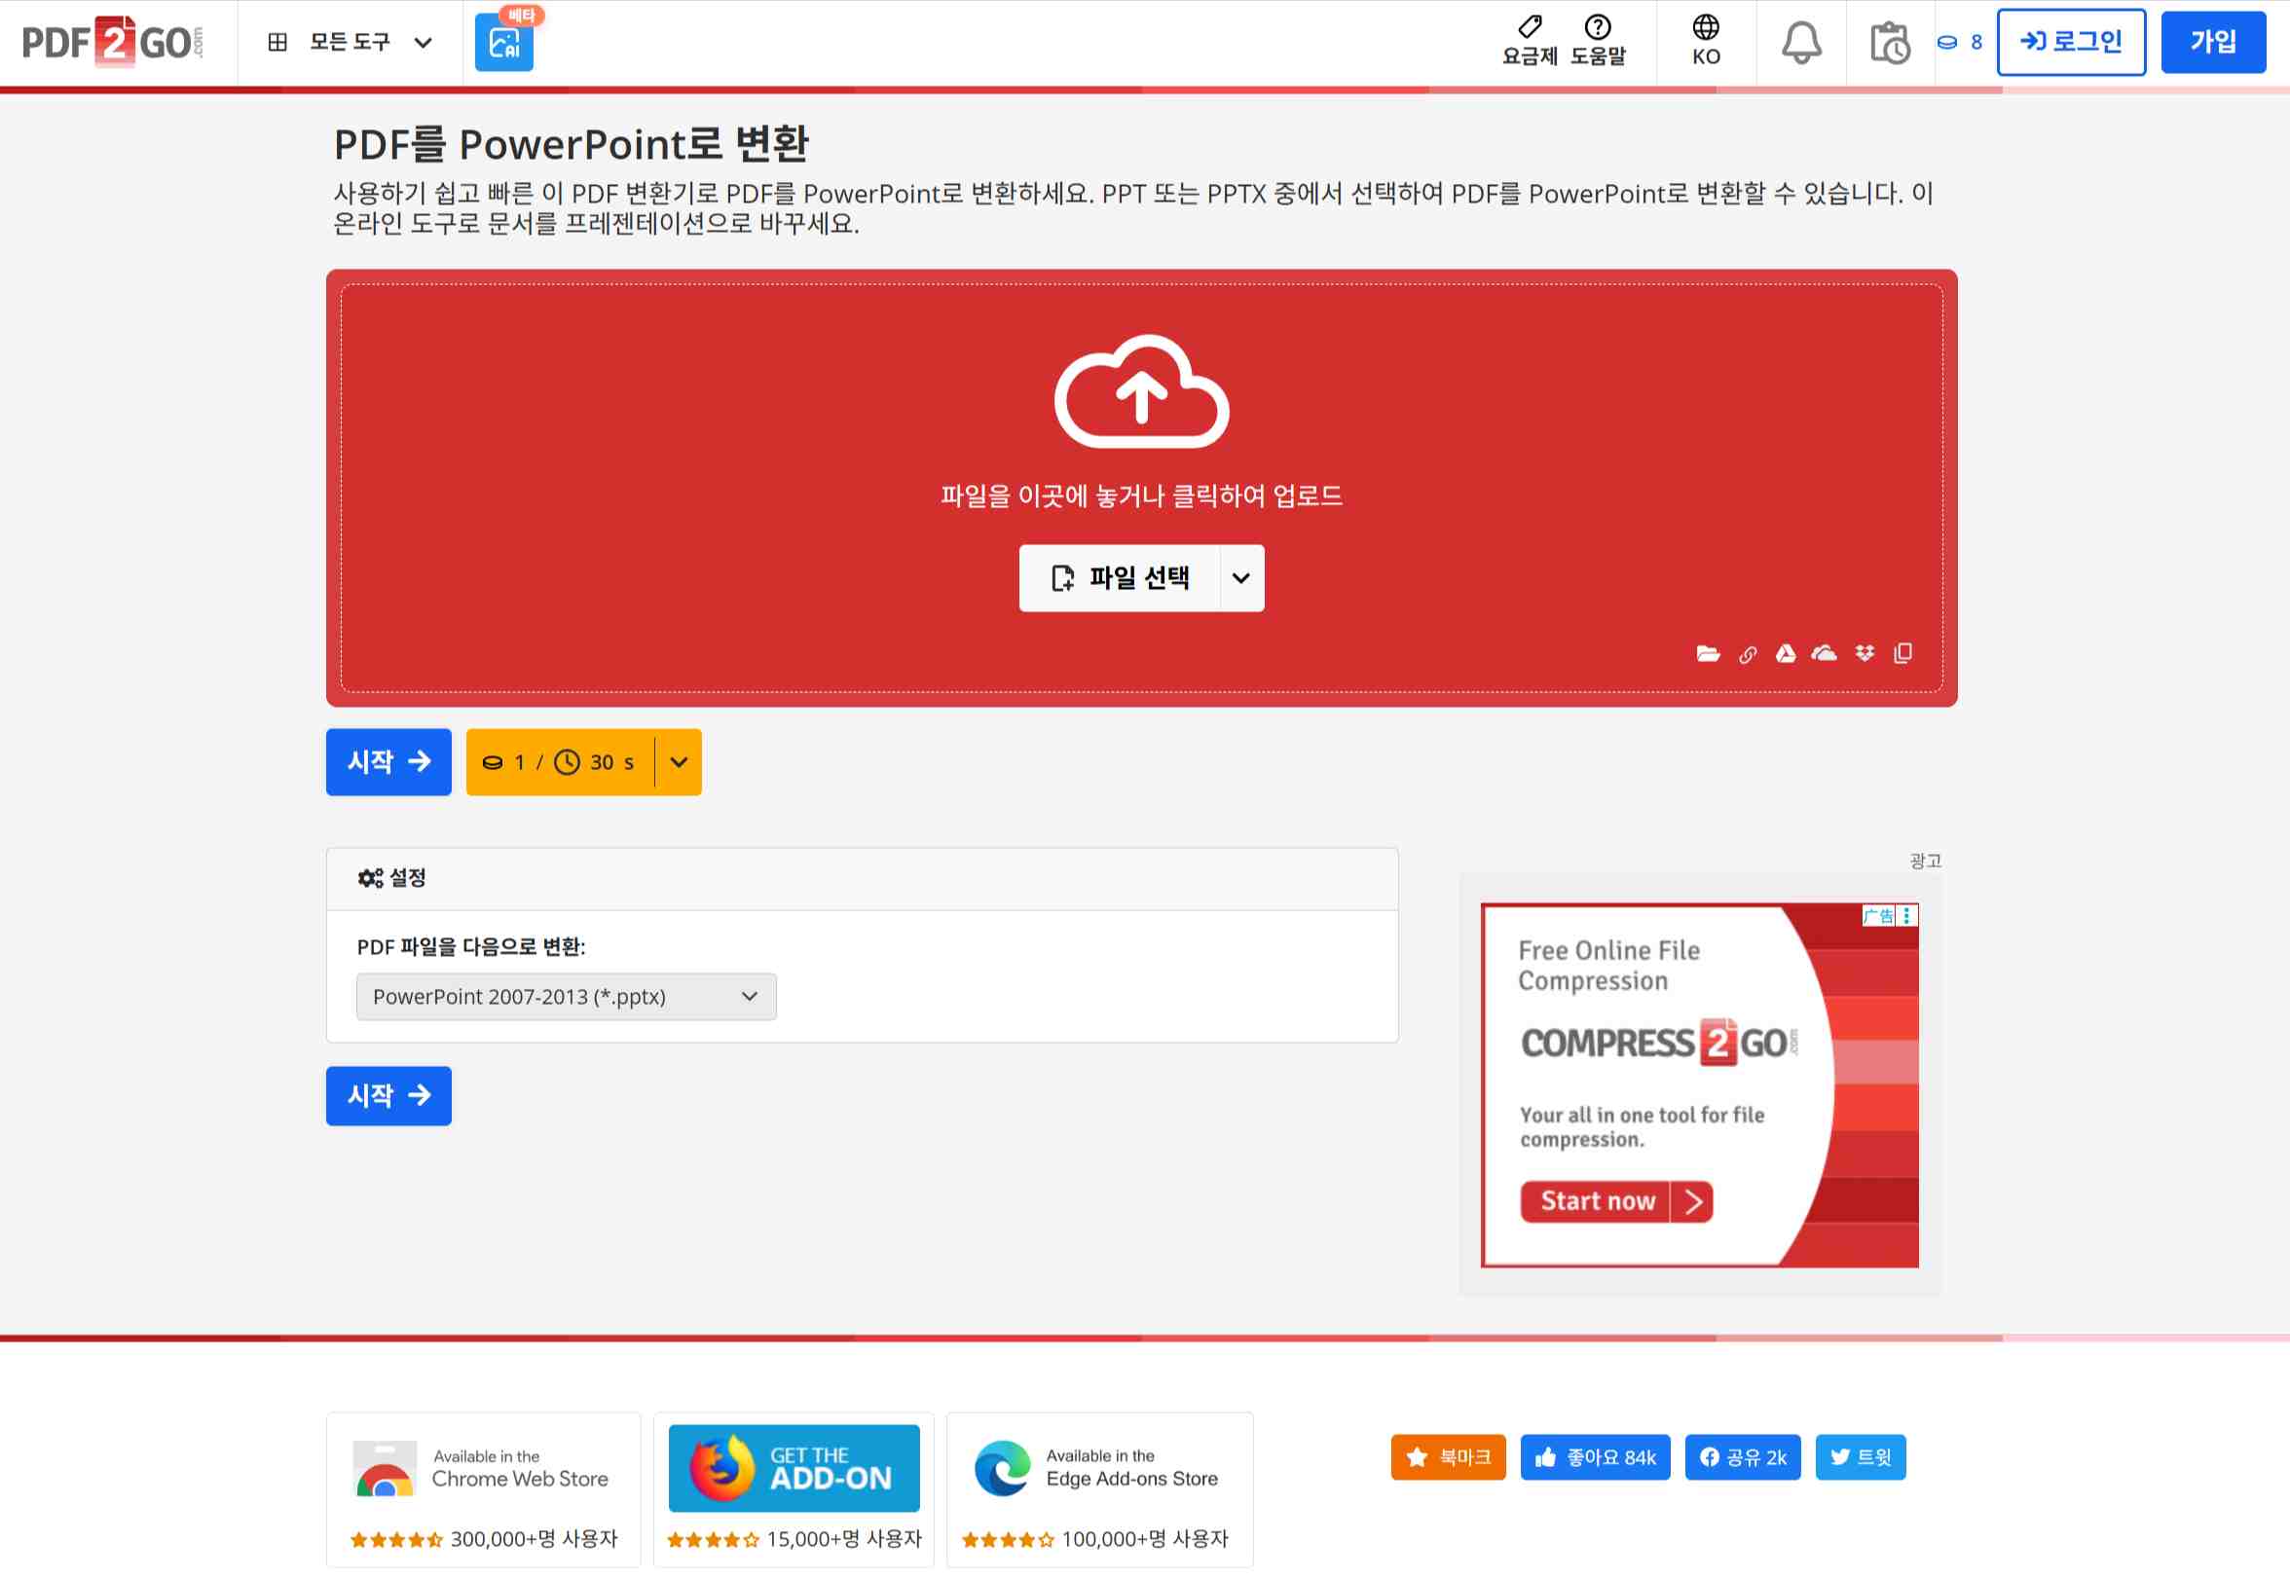2290x1578 pixels.
Task: Open the PowerPoint 2007-2013 format dropdown
Action: pos(566,997)
